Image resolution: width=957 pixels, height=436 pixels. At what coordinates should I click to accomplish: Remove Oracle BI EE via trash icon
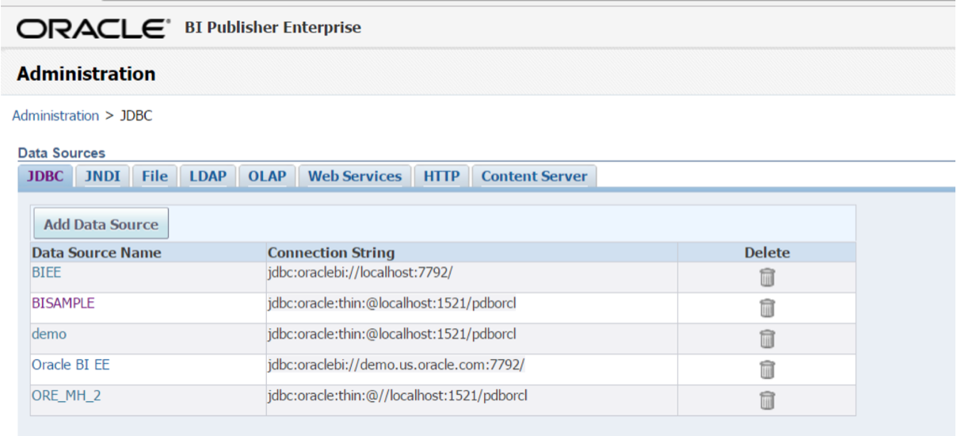pyautogui.click(x=767, y=369)
